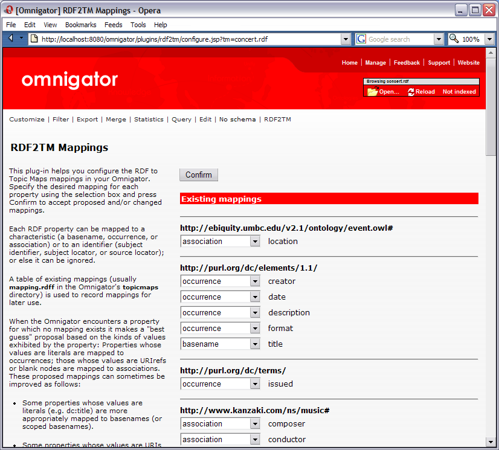This screenshot has height=450, width=499.
Task: Open the Query plugin tab
Action: (x=181, y=119)
